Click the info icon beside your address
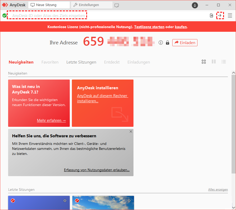This screenshot has width=236, height=210. tap(161, 43)
